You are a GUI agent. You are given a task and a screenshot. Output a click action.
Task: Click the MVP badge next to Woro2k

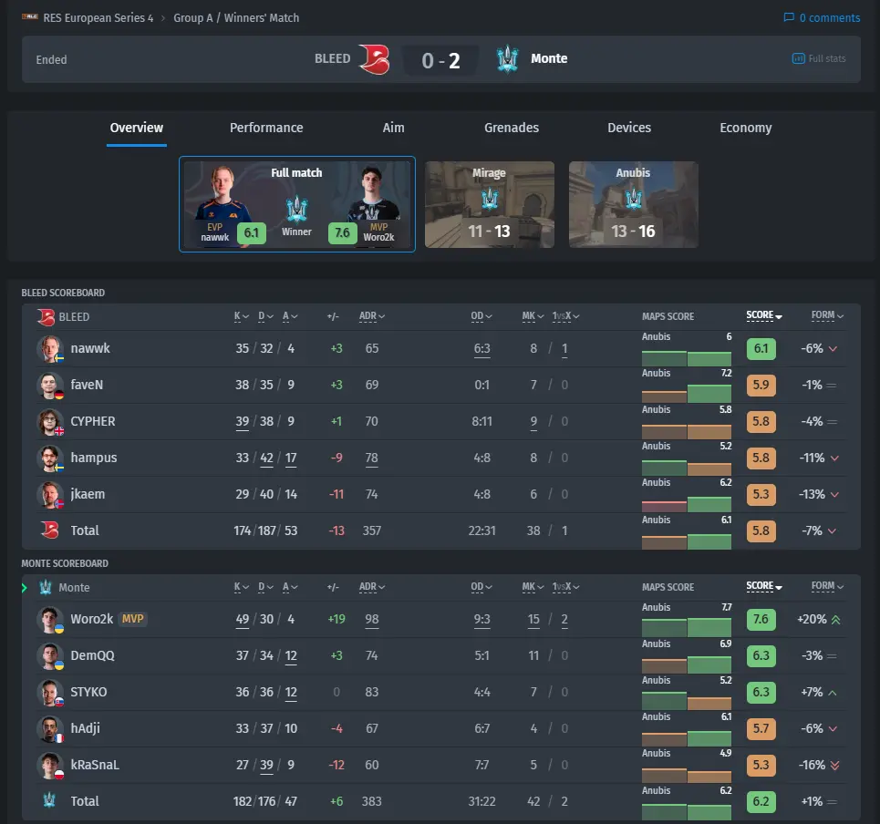coord(132,619)
